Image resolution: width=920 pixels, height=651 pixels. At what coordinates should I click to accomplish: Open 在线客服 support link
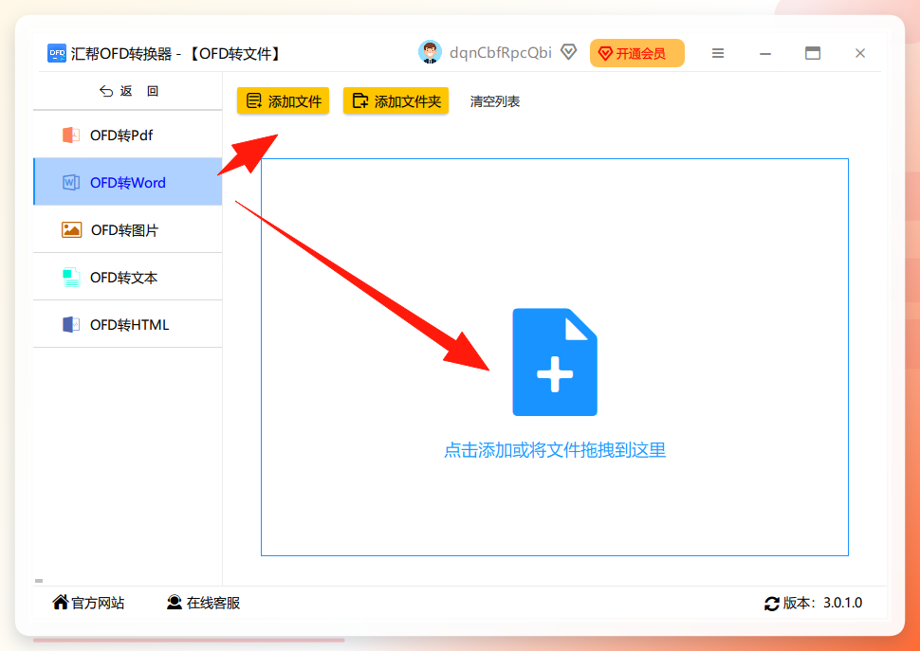204,603
